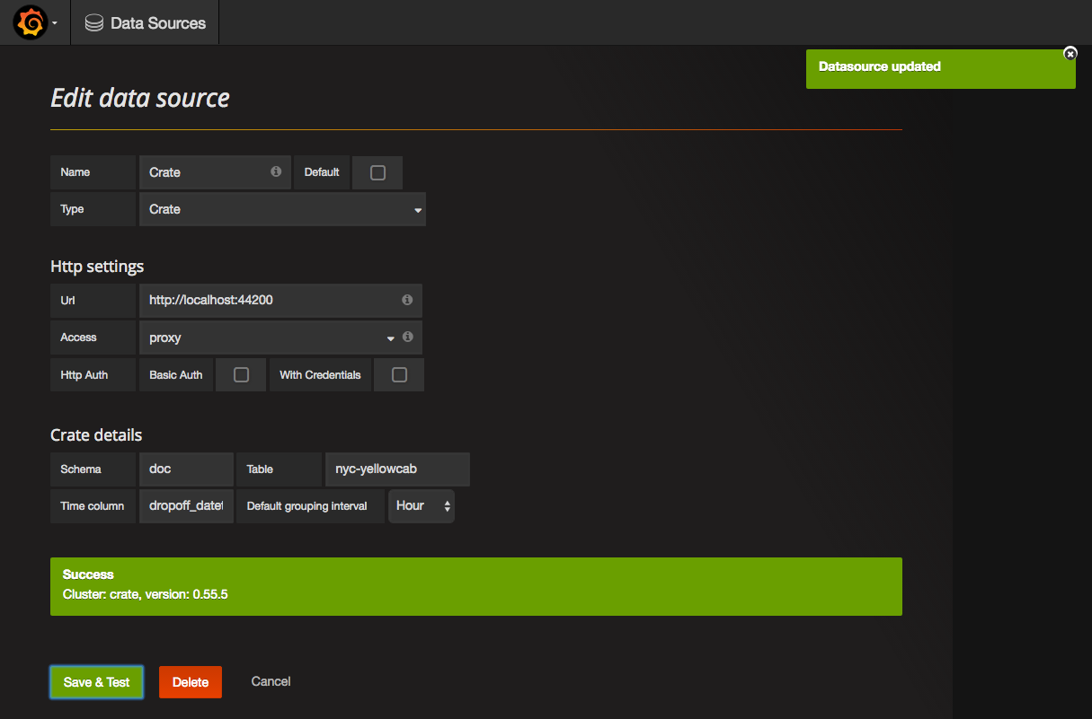Expand the dropdown arrow next to Grafana logo
The height and width of the screenshot is (719, 1092).
coord(55,23)
